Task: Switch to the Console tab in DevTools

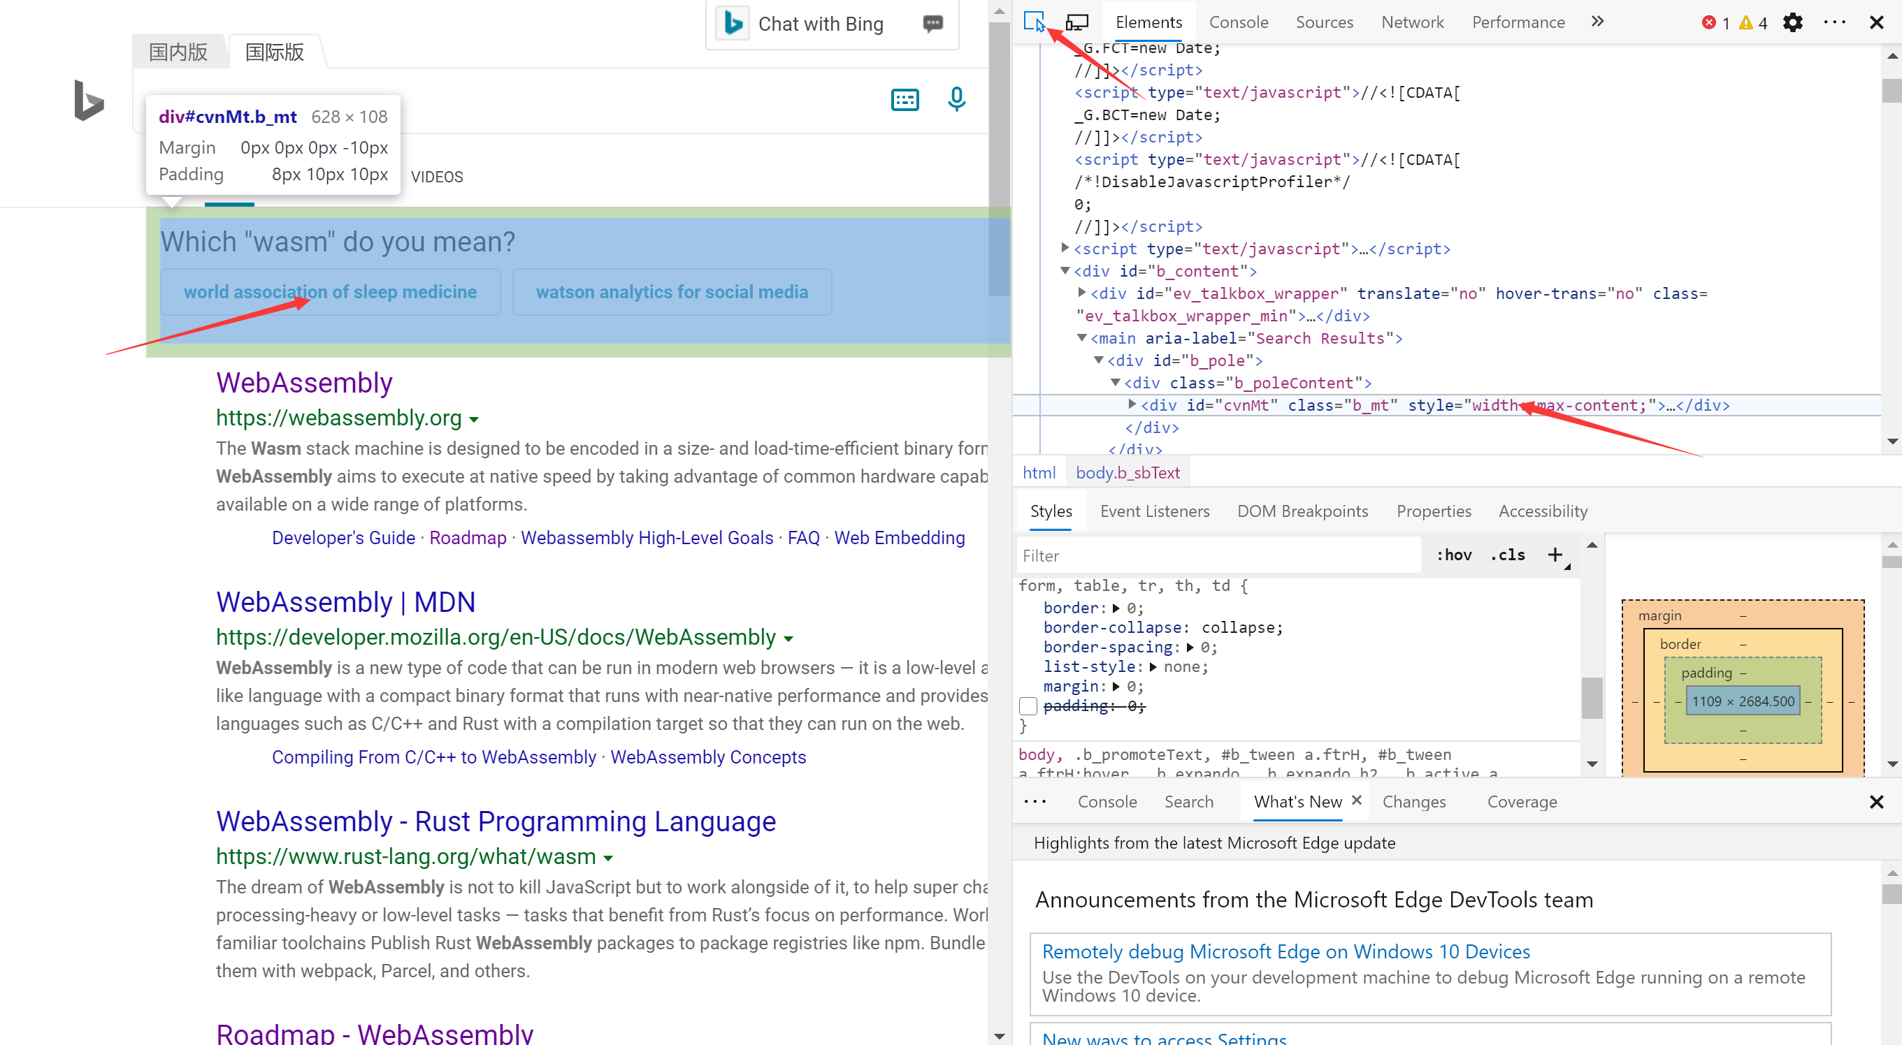Action: click(x=1238, y=22)
